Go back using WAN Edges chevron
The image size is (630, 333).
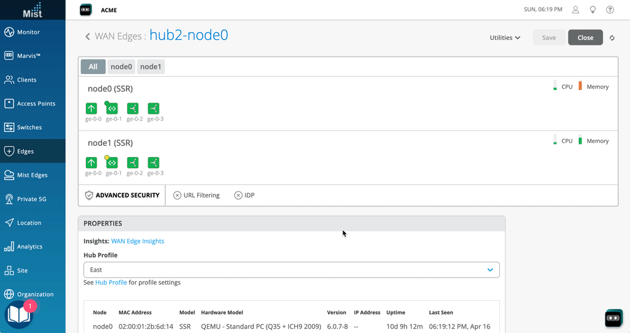pyautogui.click(x=87, y=36)
